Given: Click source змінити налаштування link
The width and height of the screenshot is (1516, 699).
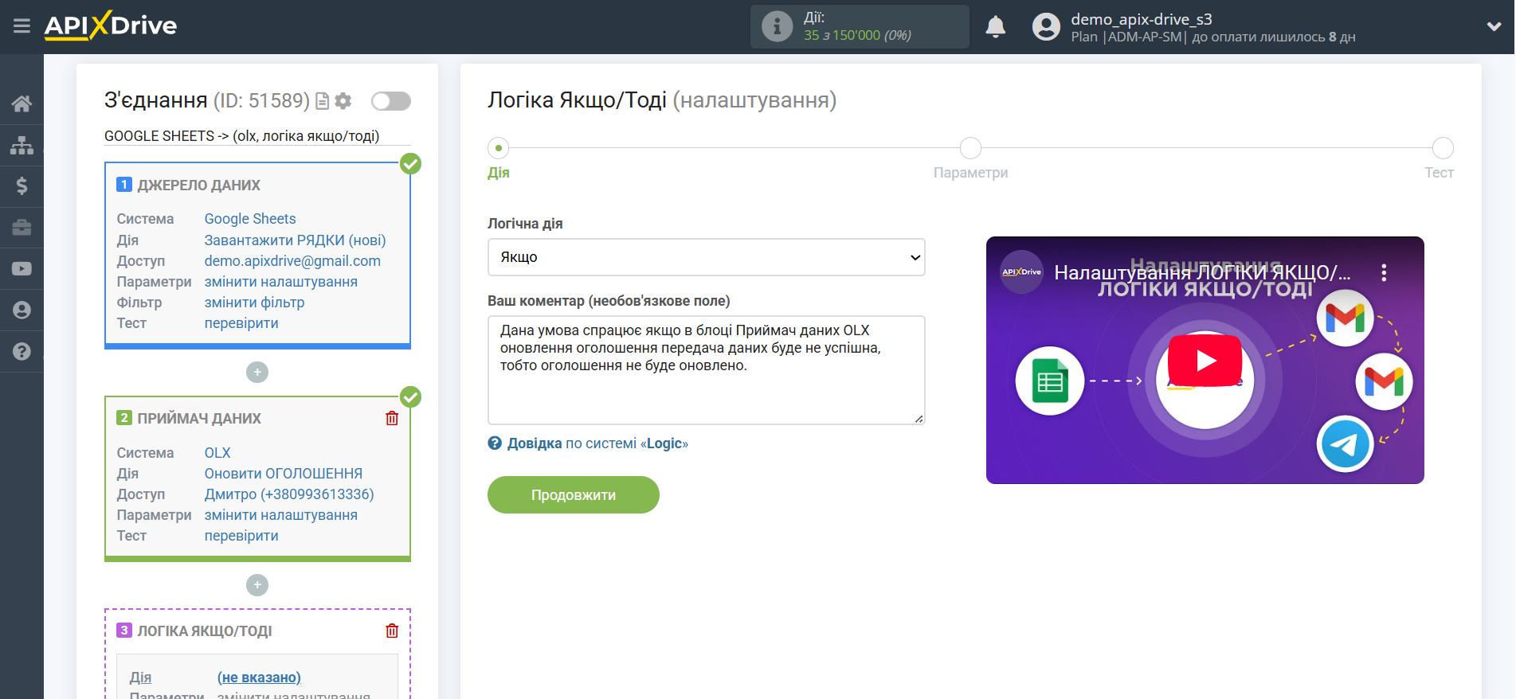Looking at the screenshot, I should click(280, 282).
